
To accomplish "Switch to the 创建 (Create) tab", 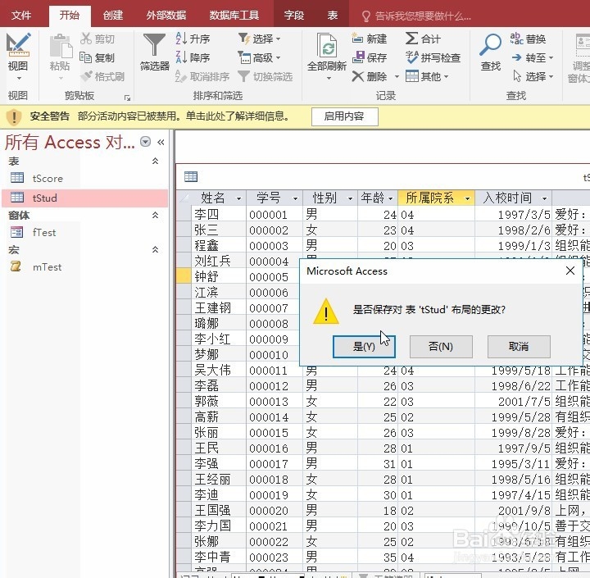I will (113, 16).
